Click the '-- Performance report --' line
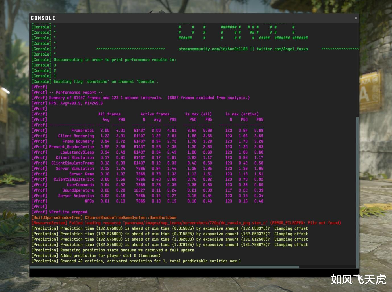The image size is (392, 292). [x=67, y=93]
